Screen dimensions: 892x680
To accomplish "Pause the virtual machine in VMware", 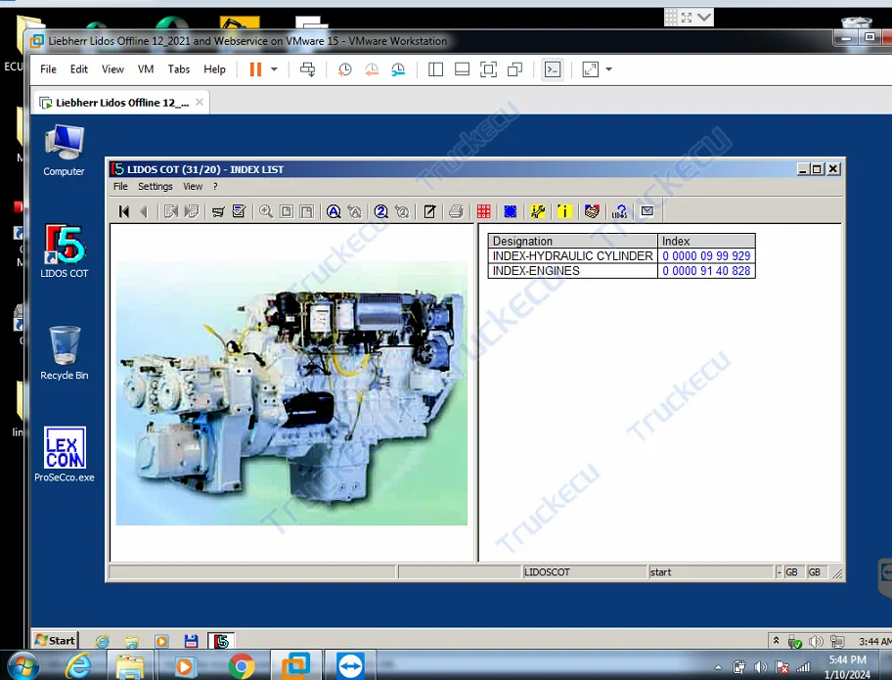I will tap(255, 69).
